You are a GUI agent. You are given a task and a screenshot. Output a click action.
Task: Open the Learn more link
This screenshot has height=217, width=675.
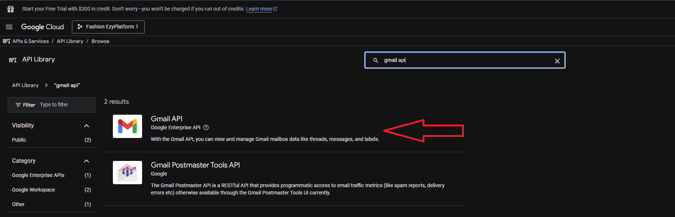(x=259, y=9)
